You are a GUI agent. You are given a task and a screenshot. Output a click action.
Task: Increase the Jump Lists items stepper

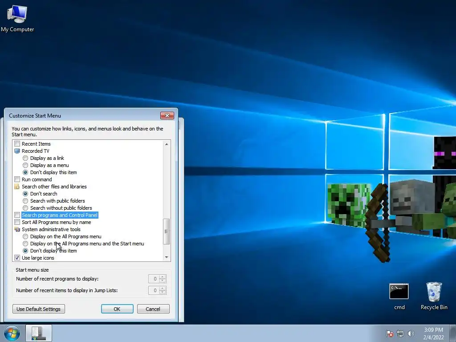tap(163, 288)
